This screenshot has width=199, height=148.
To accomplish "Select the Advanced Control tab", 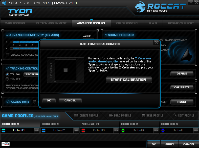I will point(91,23).
